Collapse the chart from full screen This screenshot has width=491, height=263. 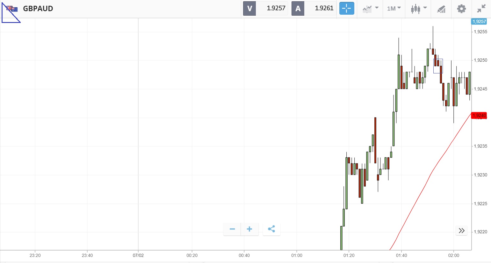point(481,9)
